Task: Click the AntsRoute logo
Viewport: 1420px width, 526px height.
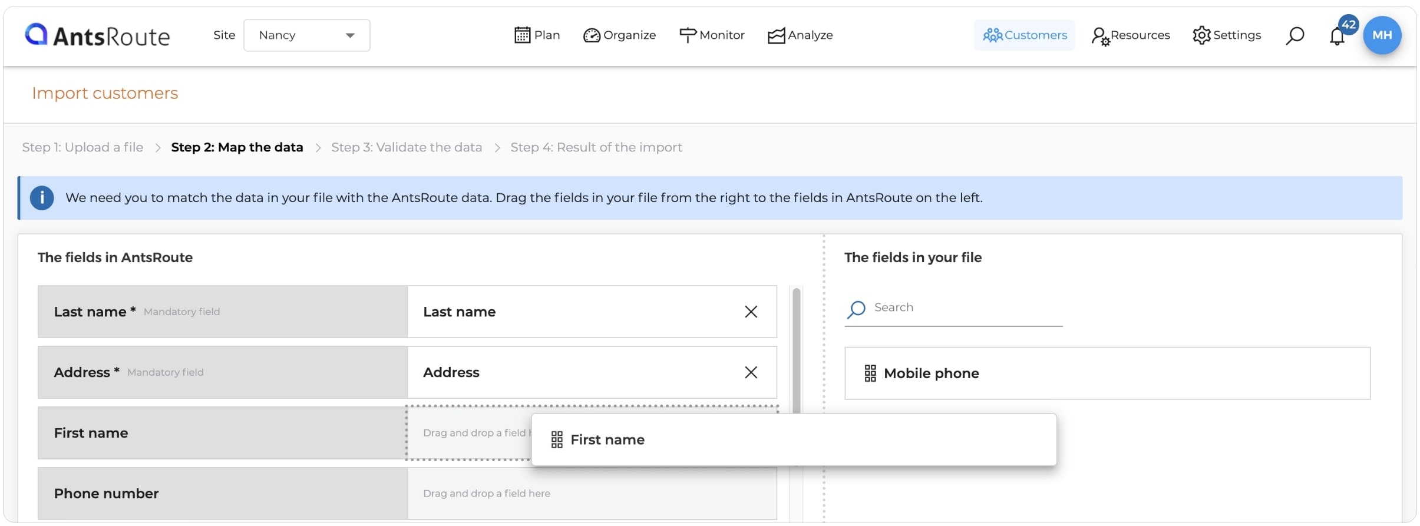Action: 97,35
